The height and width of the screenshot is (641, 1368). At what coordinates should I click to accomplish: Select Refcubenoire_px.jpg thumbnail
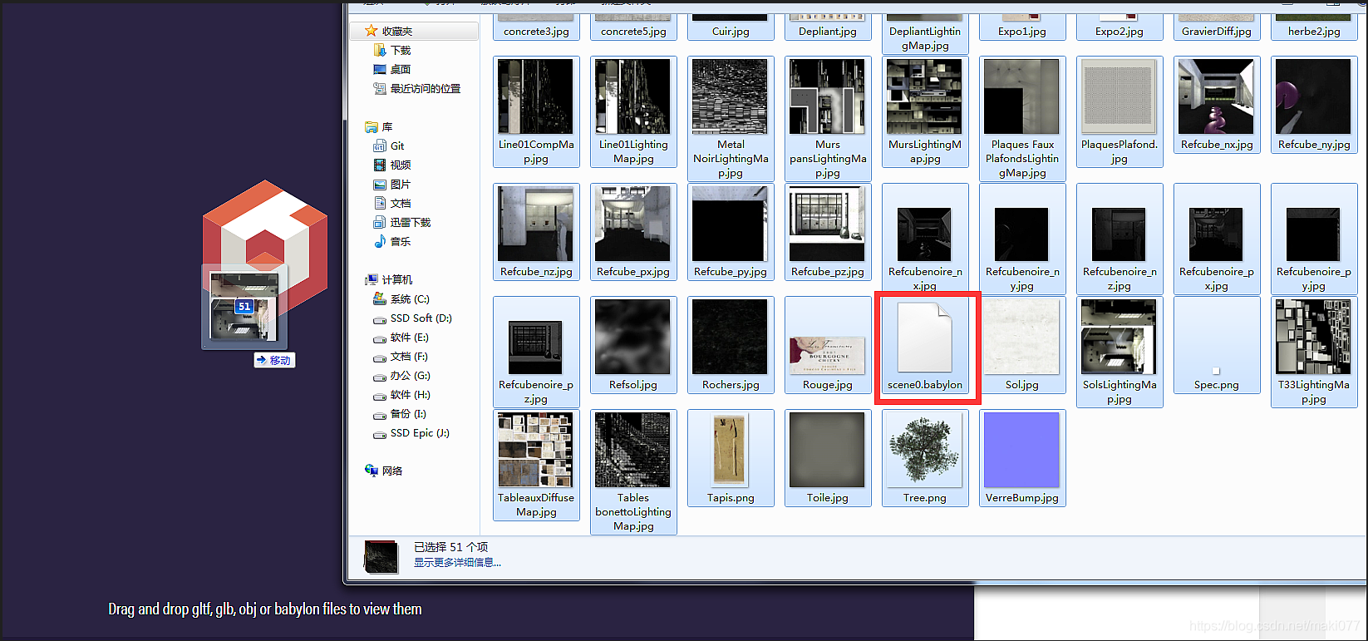[1216, 234]
